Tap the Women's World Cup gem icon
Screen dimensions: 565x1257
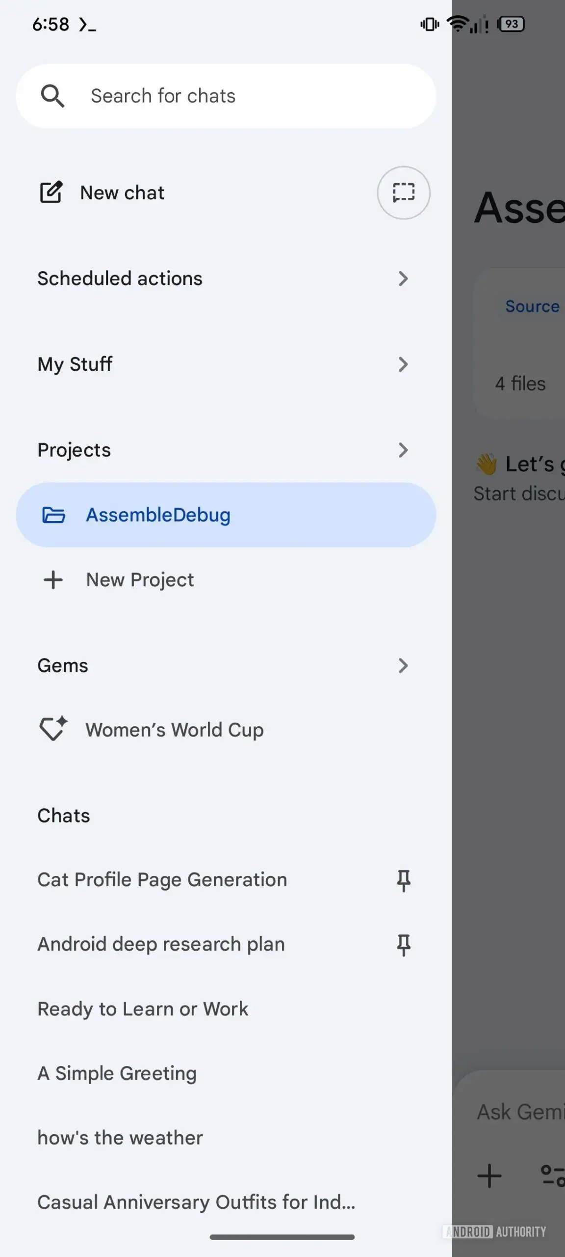(x=53, y=729)
